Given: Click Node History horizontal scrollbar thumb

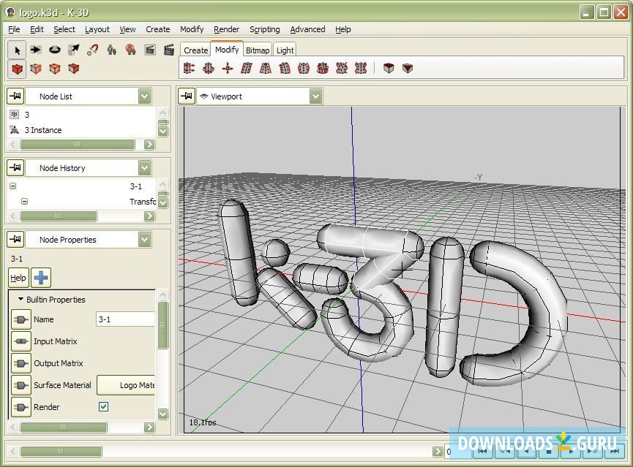Looking at the screenshot, I should [x=59, y=216].
